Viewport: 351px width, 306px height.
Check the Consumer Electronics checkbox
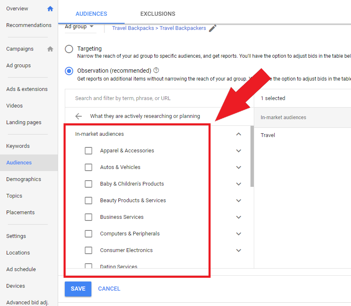point(88,250)
